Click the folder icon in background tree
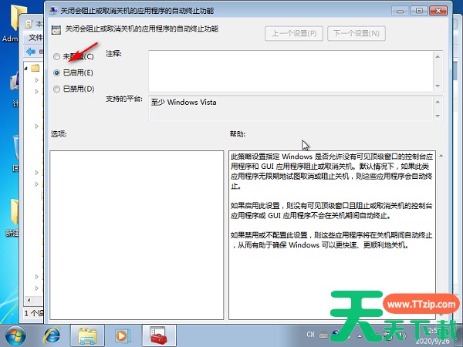463x347 pixels. [35, 68]
